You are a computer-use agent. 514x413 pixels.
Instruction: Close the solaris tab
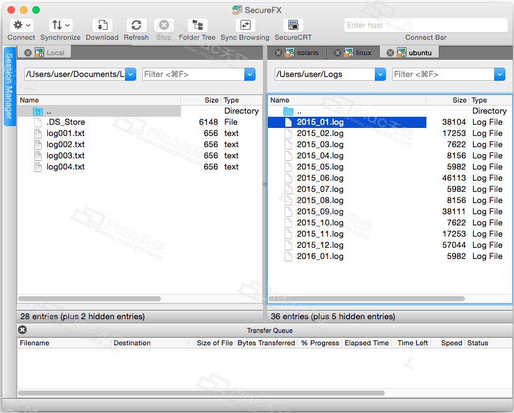pos(278,53)
